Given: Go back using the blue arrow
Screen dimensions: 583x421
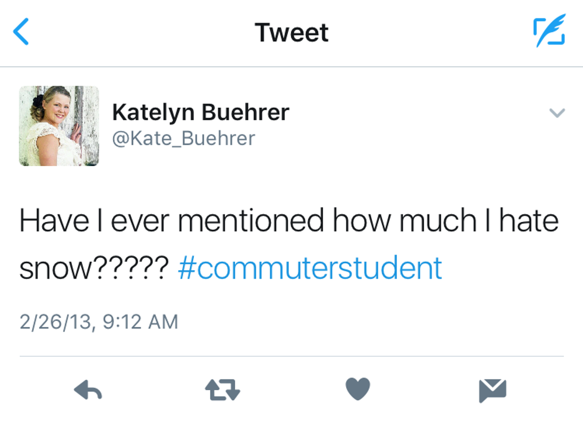Looking at the screenshot, I should pos(21,32).
